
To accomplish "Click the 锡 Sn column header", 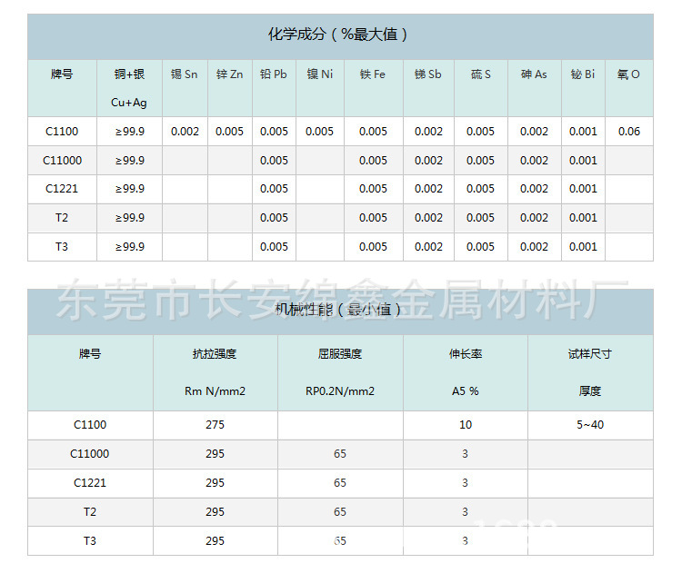I will (185, 74).
